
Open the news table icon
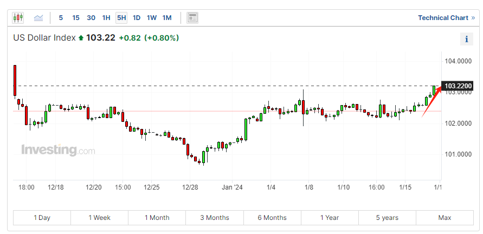192,18
